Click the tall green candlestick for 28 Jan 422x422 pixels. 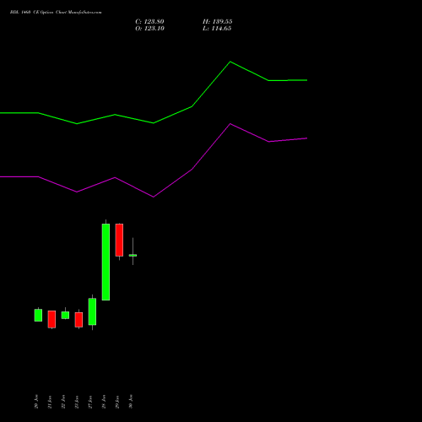(105, 262)
